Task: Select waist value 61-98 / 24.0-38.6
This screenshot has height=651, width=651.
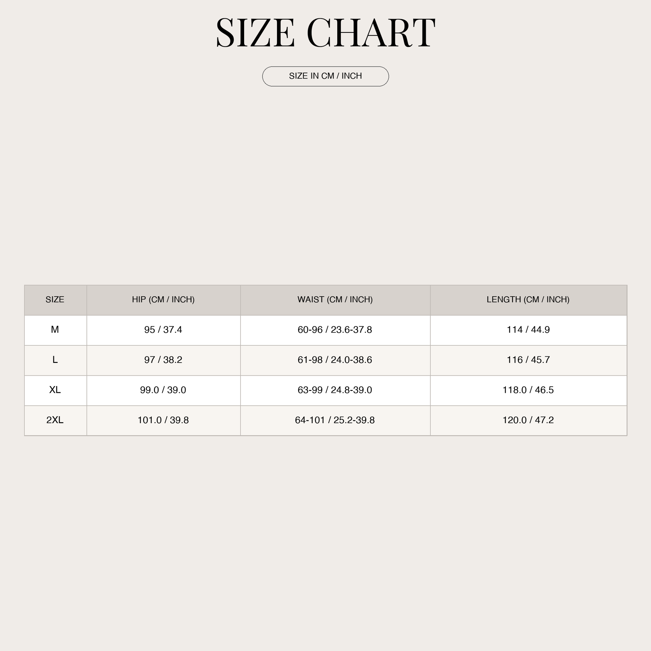Action: point(335,360)
